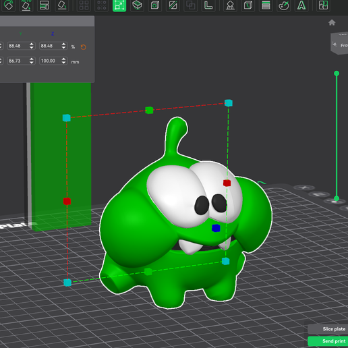Click the upper-right cyan corner scale handle
The image size is (348, 348).
[x=229, y=103]
